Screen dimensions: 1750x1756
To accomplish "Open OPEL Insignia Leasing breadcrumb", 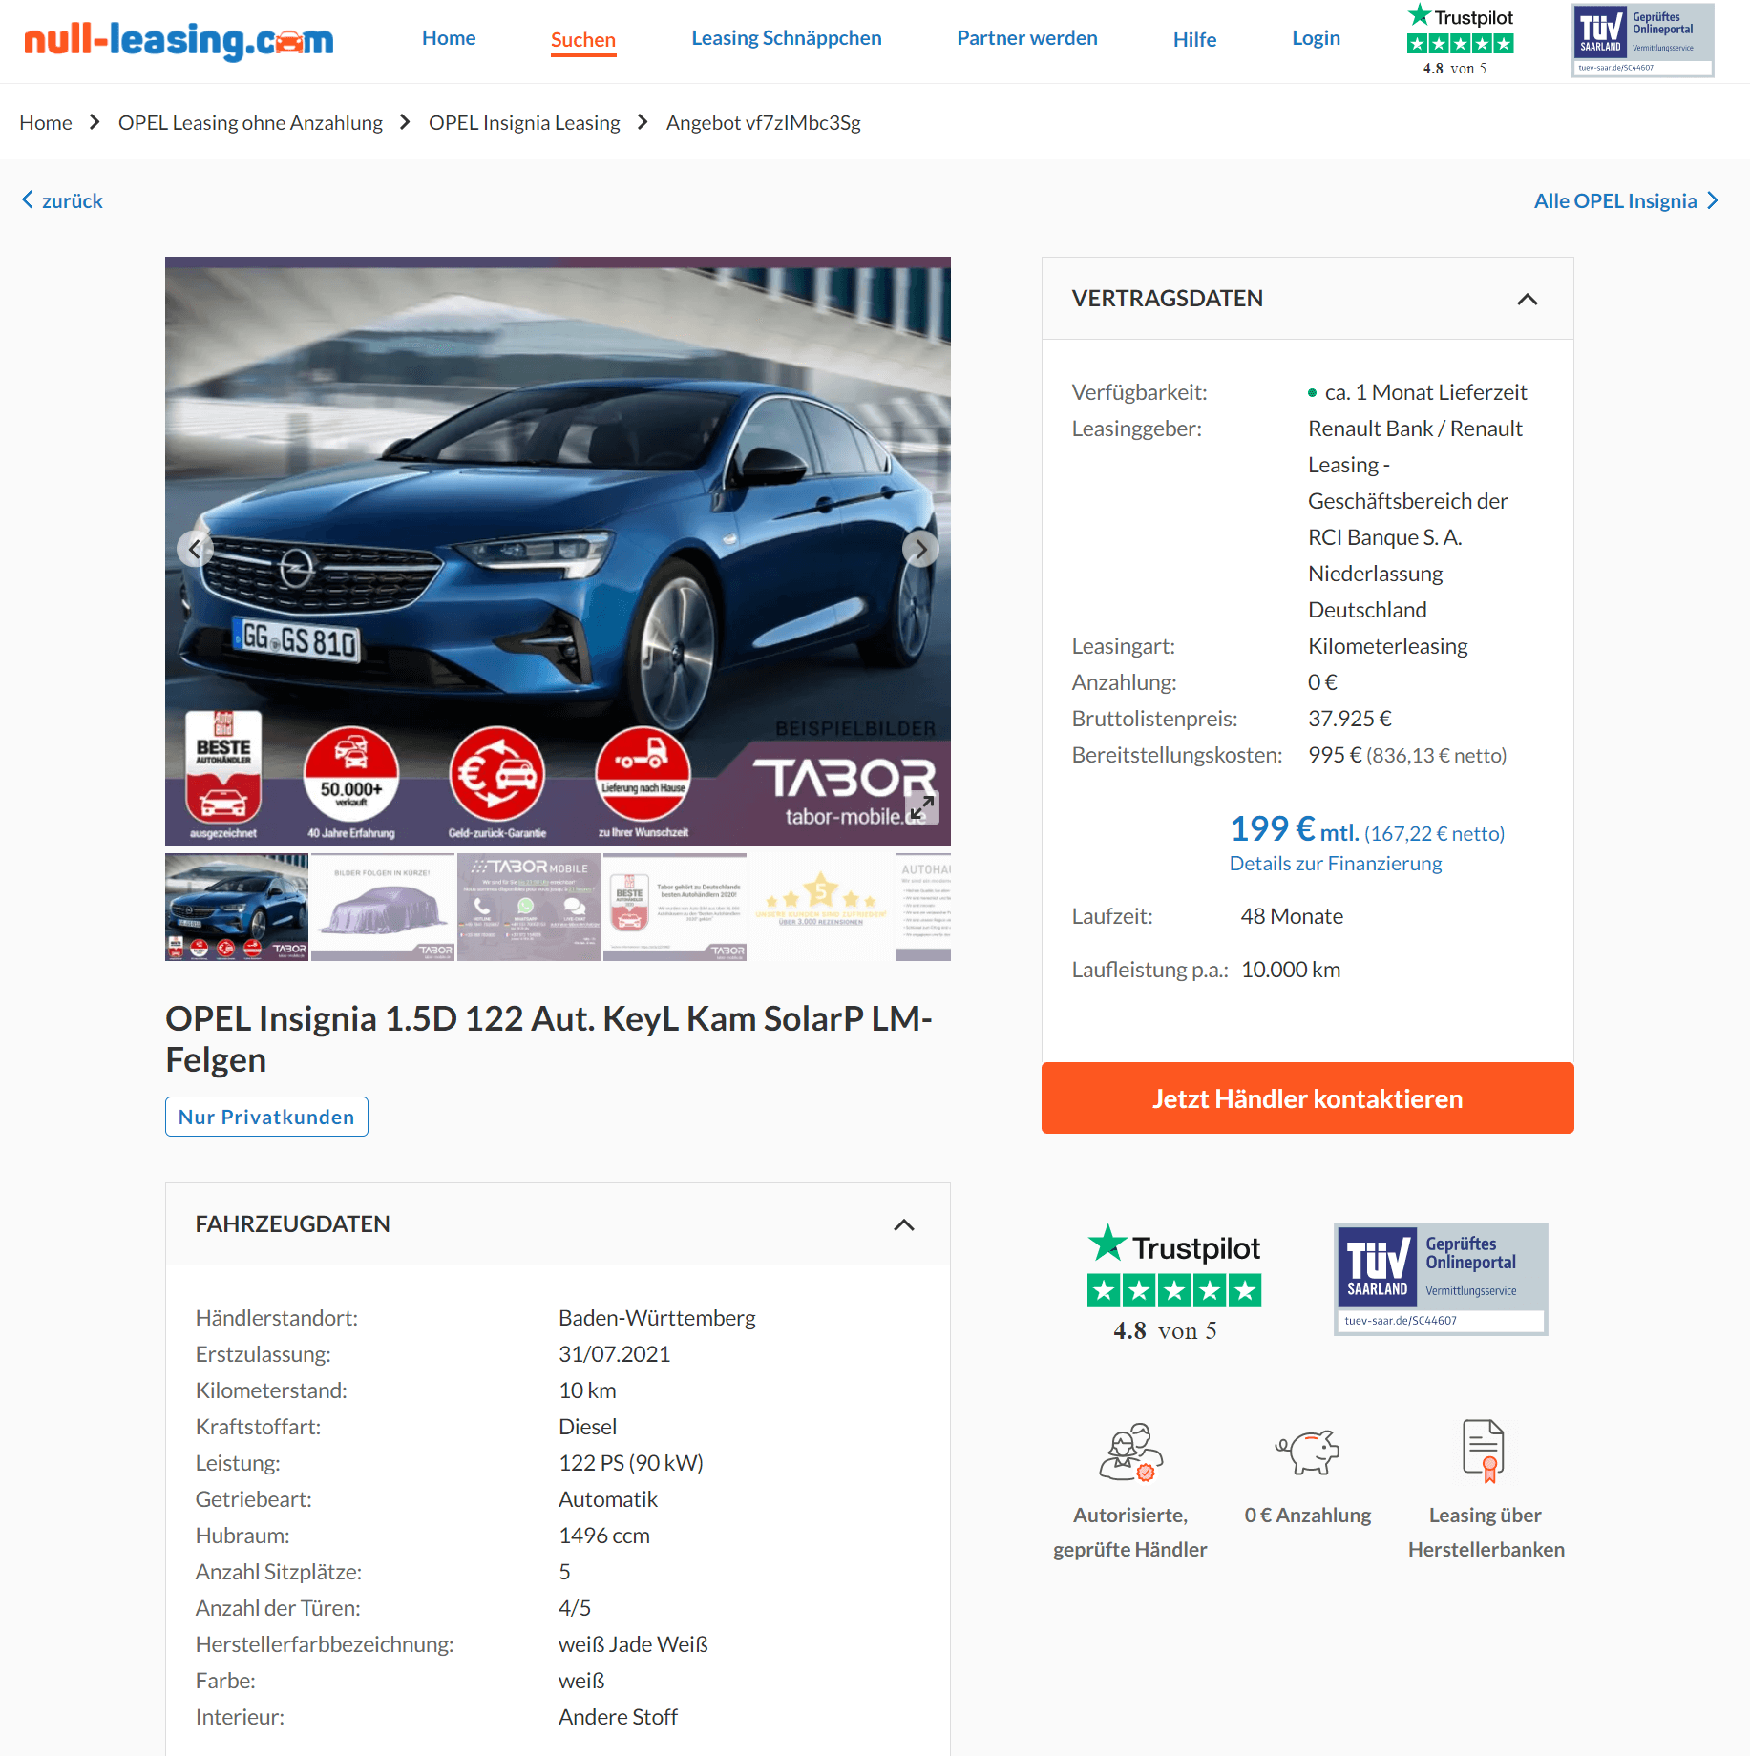I will click(524, 123).
